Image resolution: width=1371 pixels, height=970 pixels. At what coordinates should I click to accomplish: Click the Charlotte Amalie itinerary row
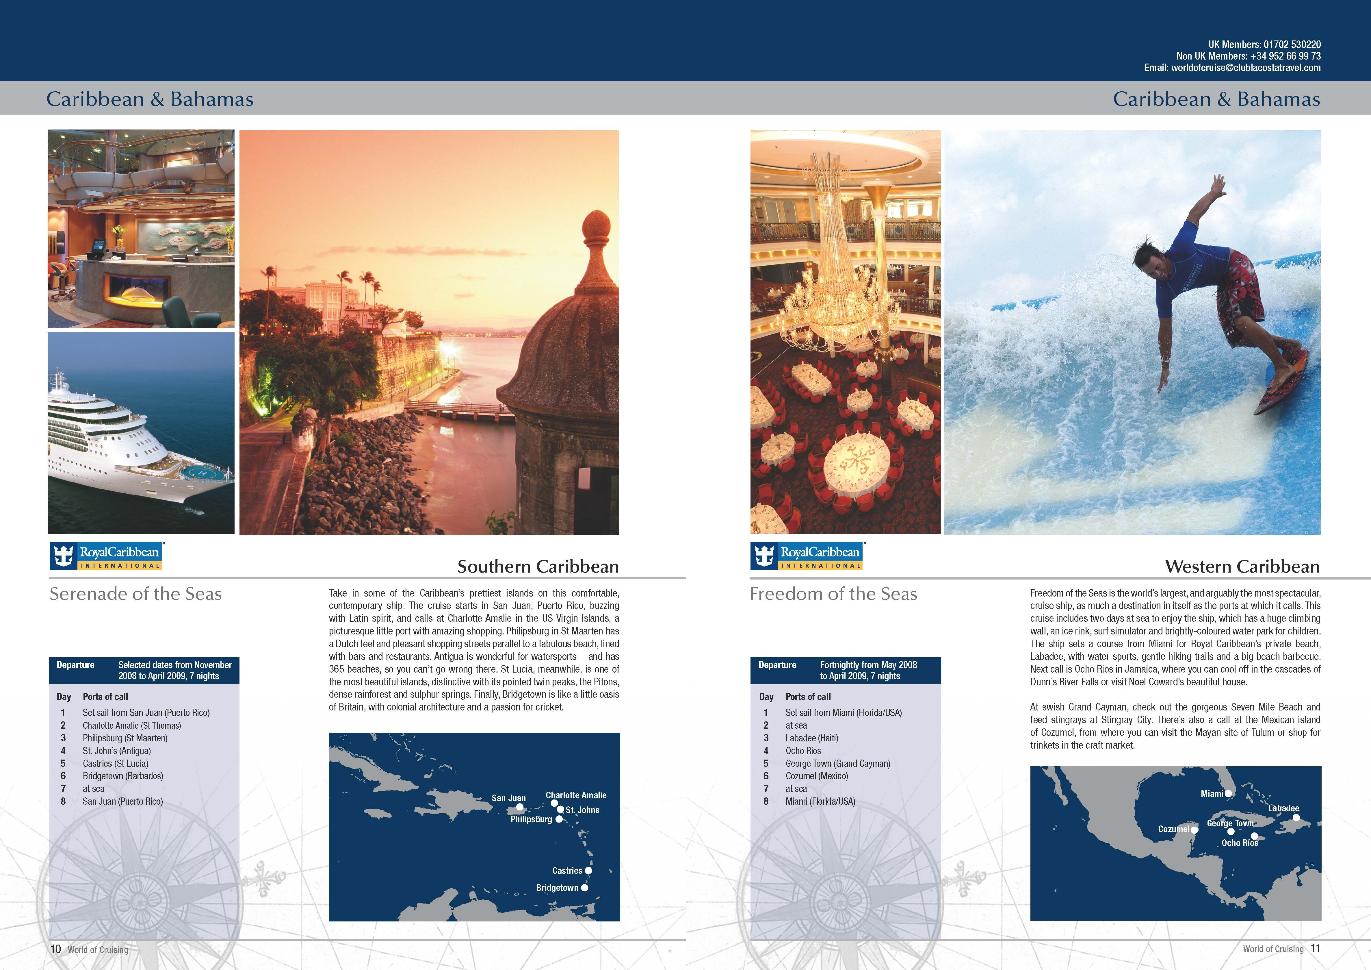click(x=131, y=725)
